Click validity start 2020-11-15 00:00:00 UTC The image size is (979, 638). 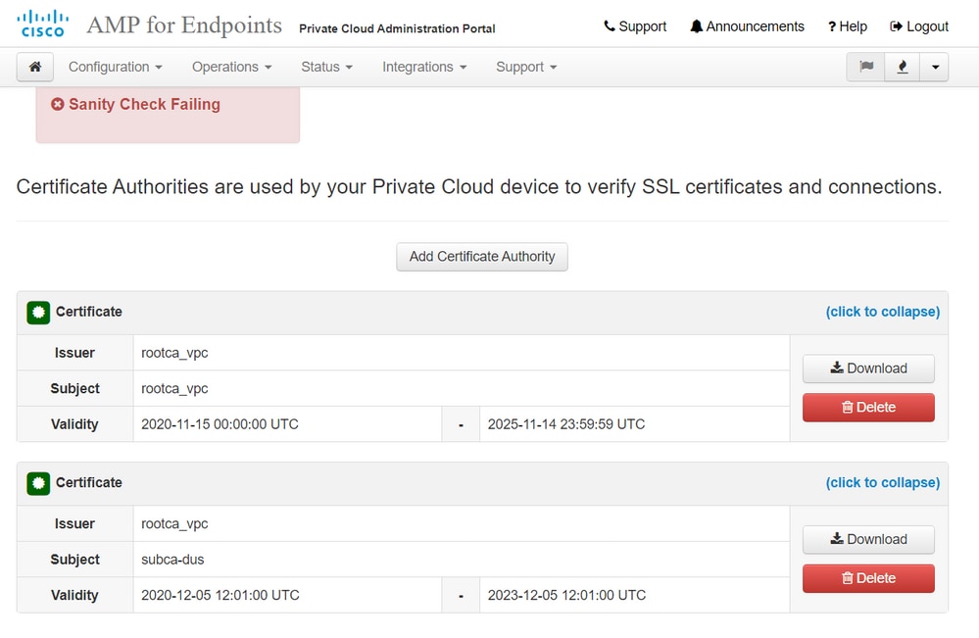point(220,424)
